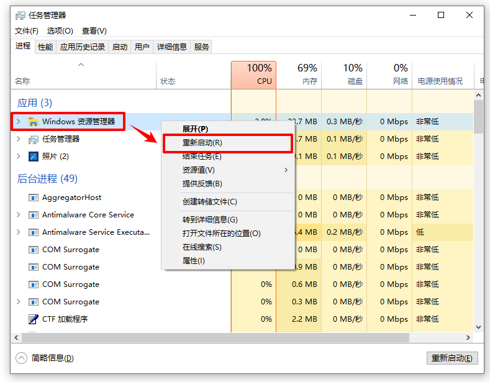Sort by the 内存 column header
The width and height of the screenshot is (490, 382).
click(x=299, y=75)
